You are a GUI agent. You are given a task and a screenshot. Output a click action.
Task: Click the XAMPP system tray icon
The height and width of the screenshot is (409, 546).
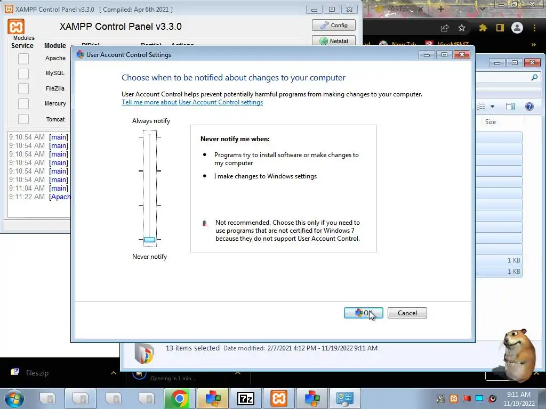coord(454,398)
